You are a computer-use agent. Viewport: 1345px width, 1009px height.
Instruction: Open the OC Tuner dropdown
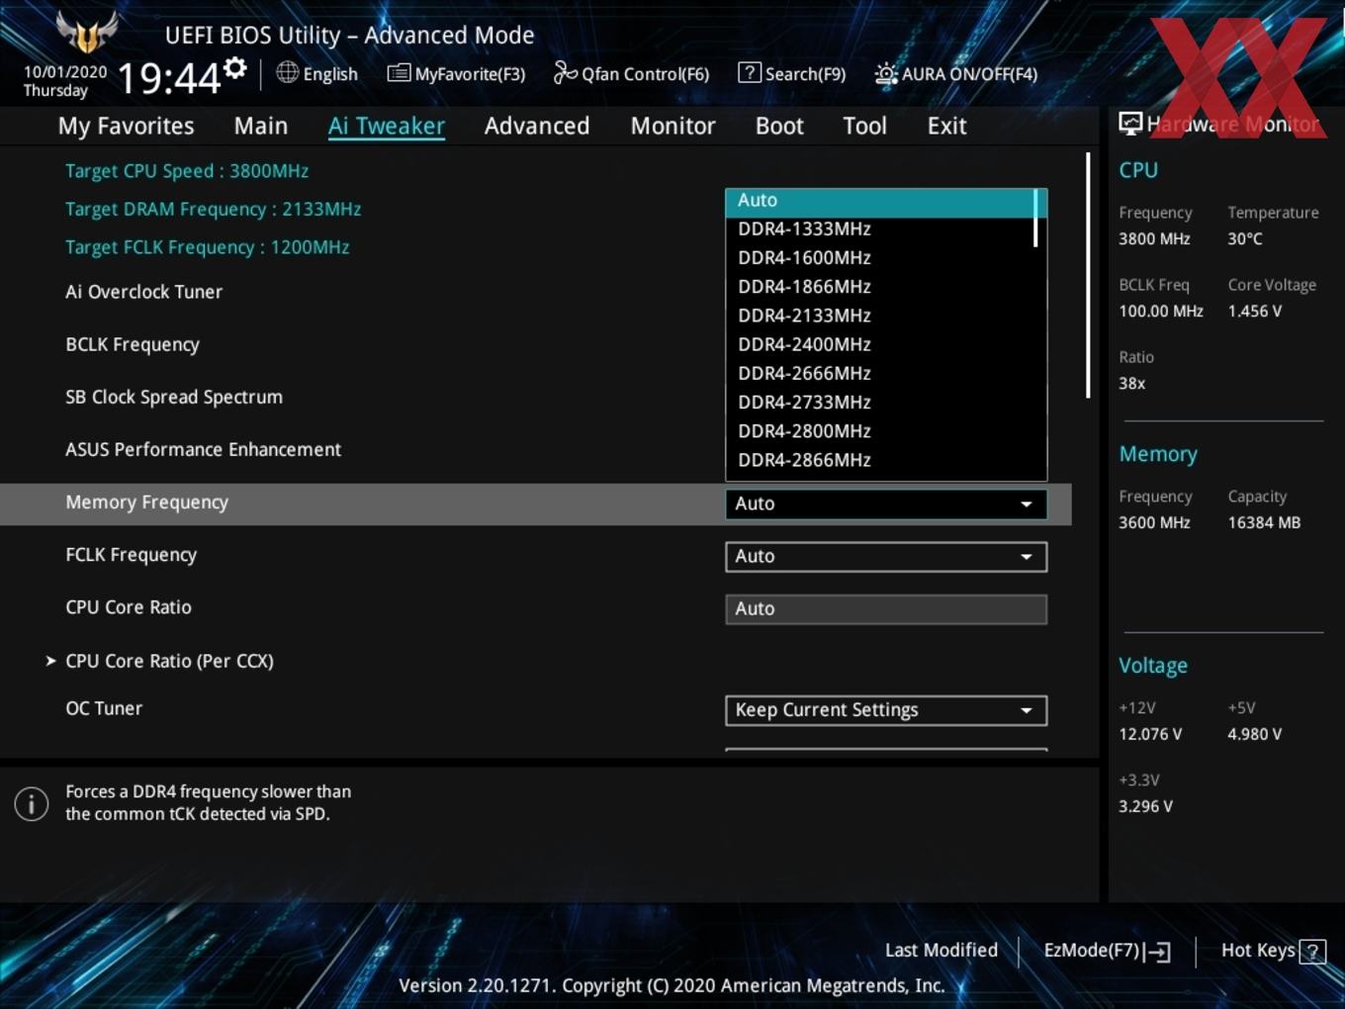(886, 710)
